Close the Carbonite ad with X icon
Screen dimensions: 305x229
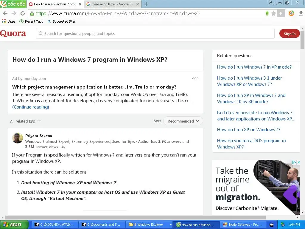coord(298,162)
